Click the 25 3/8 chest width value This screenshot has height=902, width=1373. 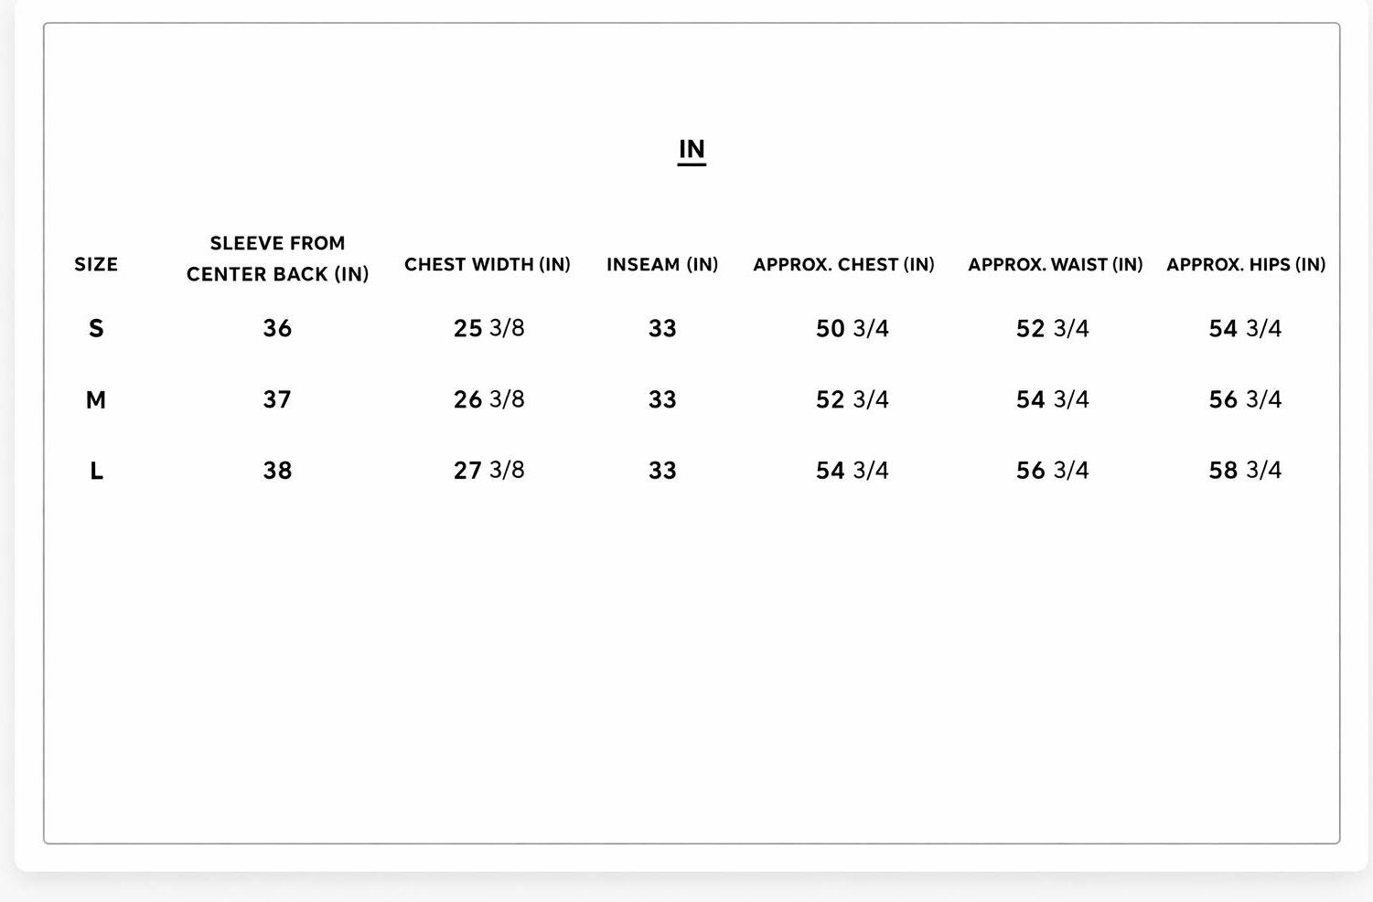[488, 329]
